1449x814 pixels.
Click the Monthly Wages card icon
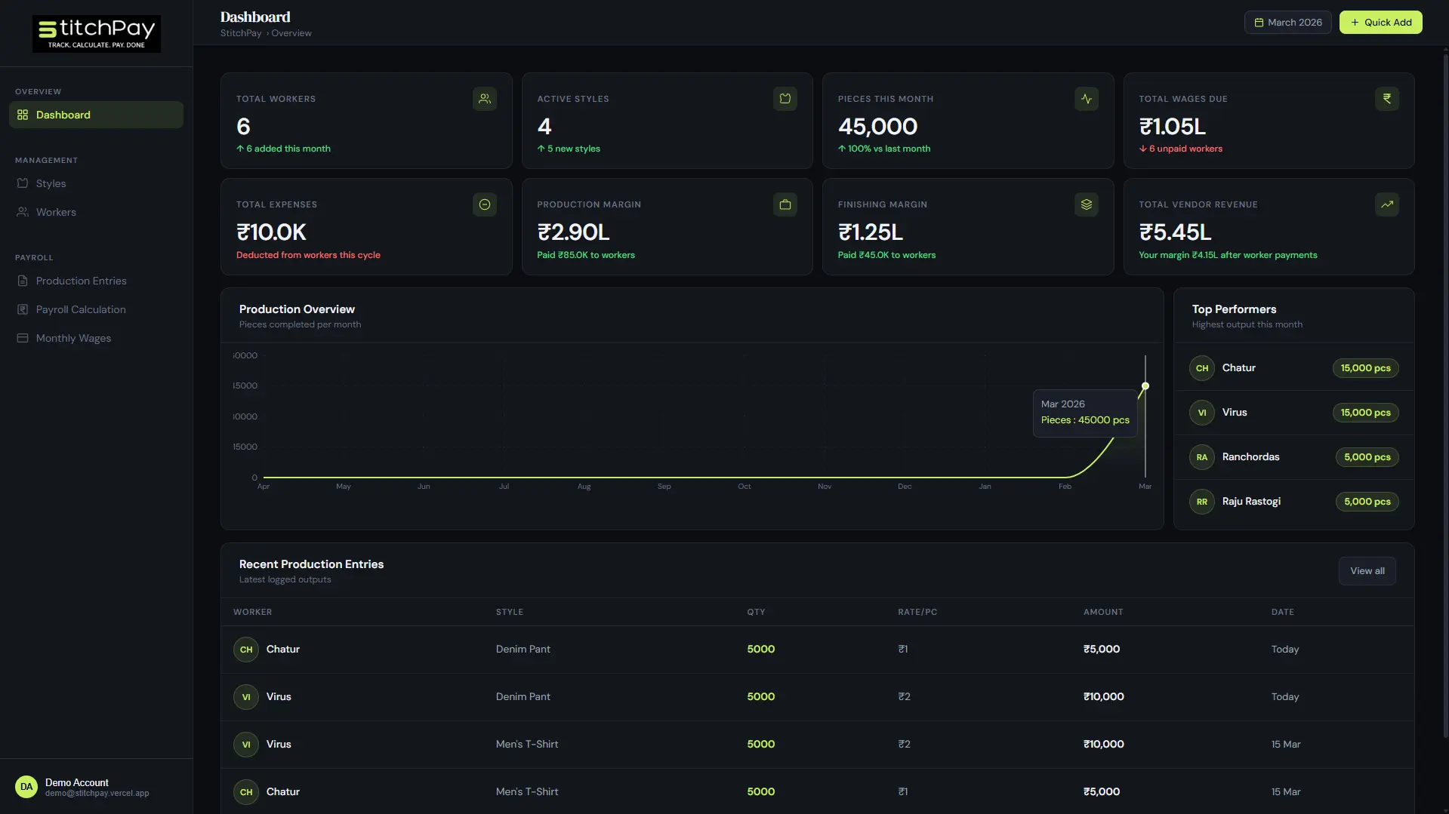23,338
